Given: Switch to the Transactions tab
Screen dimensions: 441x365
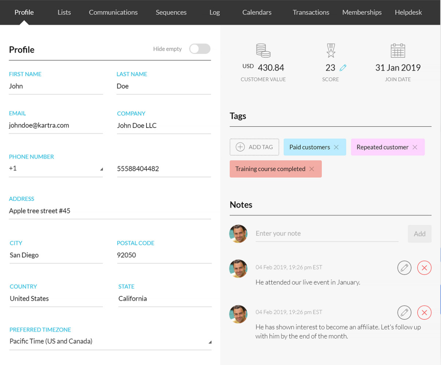Looking at the screenshot, I should click(x=311, y=12).
